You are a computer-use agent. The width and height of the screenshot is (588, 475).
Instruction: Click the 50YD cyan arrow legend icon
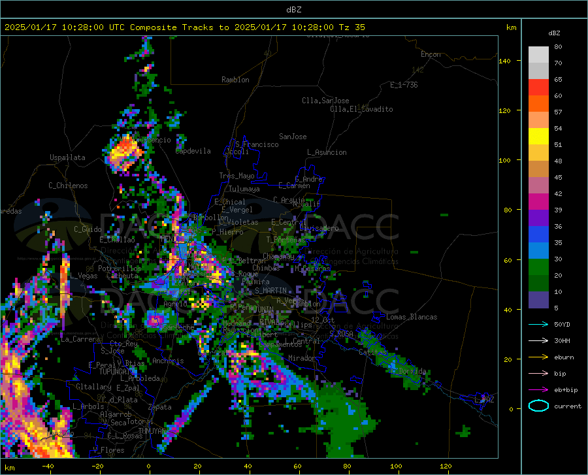point(538,324)
